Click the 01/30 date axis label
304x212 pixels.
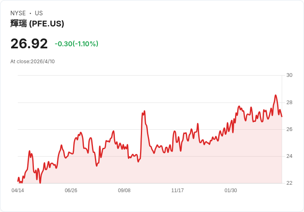[x=231, y=191]
